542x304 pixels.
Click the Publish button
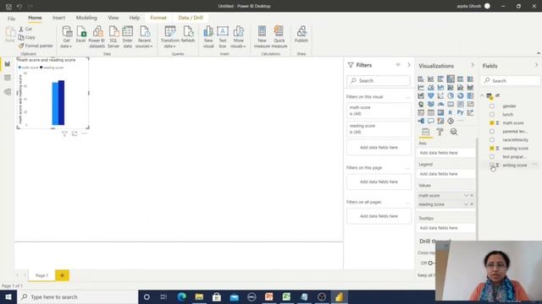pos(301,35)
